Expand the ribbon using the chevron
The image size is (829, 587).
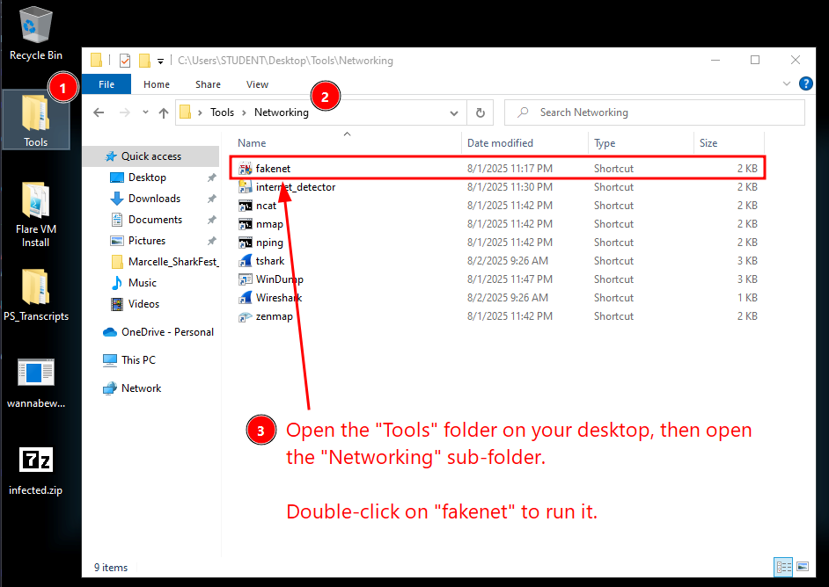787,84
